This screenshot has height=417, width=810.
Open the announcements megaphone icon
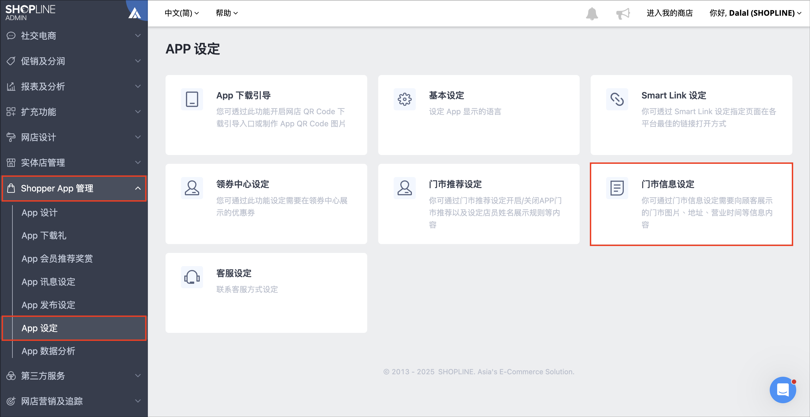(623, 13)
